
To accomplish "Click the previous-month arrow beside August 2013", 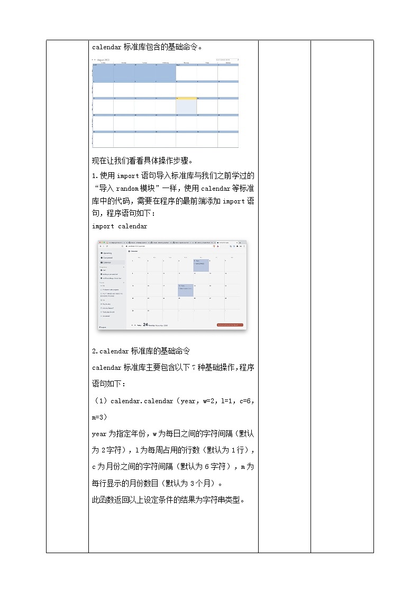I will coord(93,60).
